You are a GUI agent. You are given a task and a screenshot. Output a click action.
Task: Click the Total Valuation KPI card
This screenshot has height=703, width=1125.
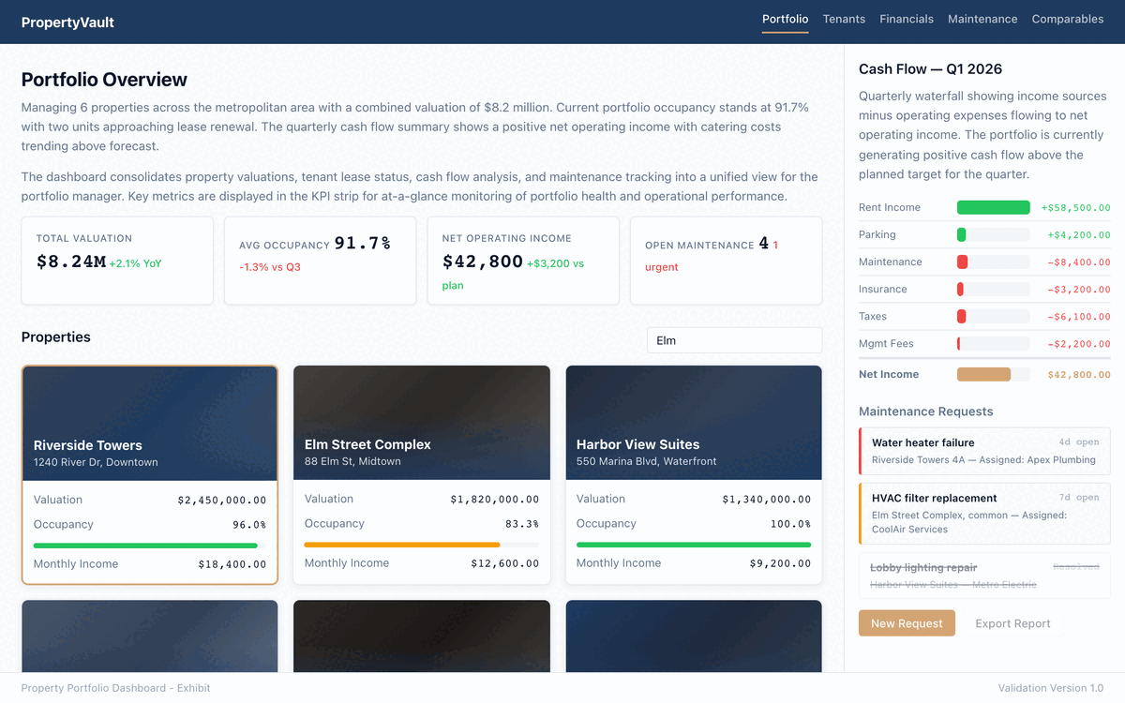coord(116,262)
